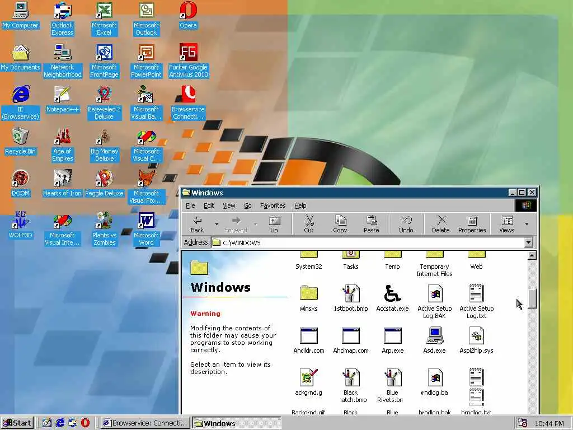Click the Start button
Viewport: 573px width, 430px height.
coord(17,423)
